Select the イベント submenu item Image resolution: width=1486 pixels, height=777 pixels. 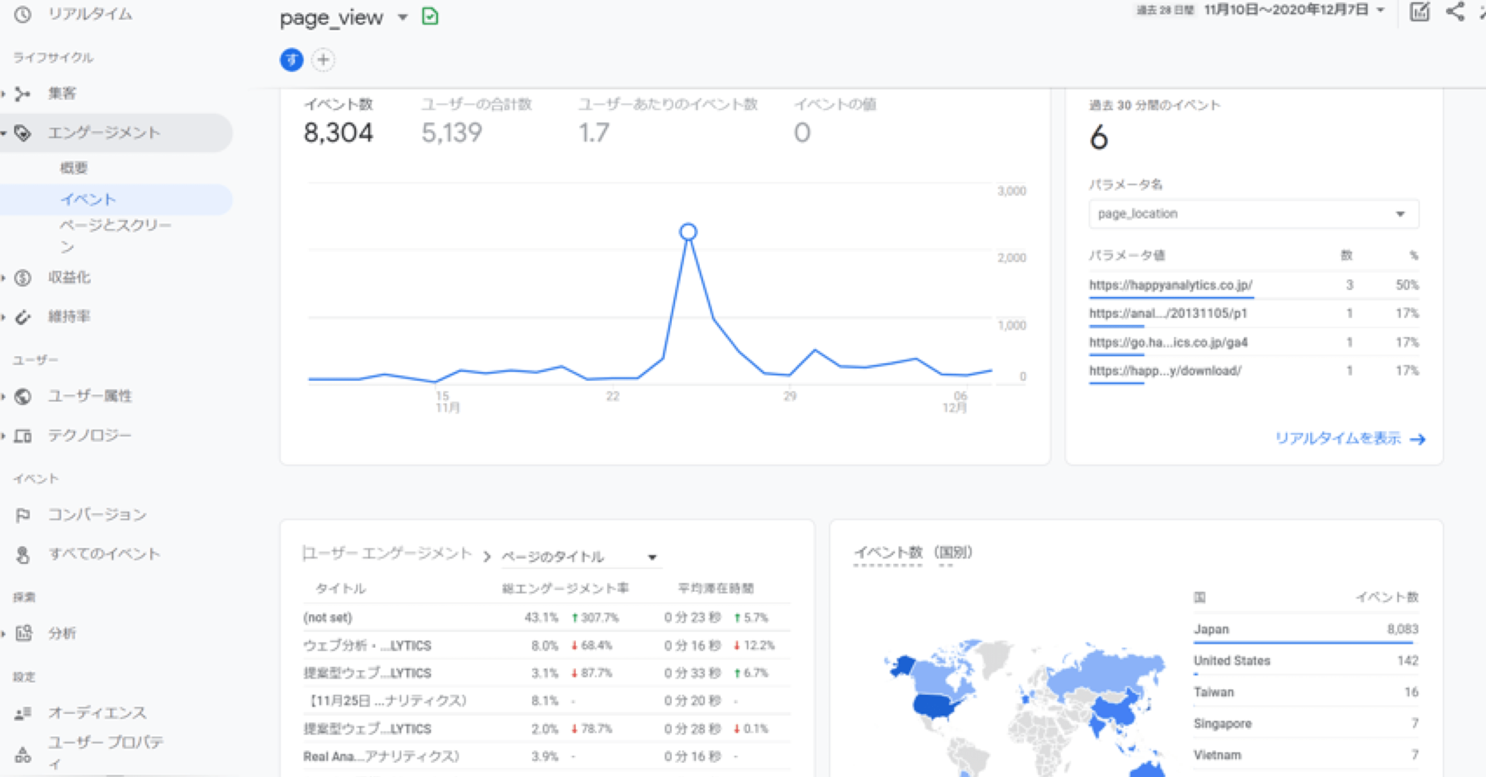(88, 199)
